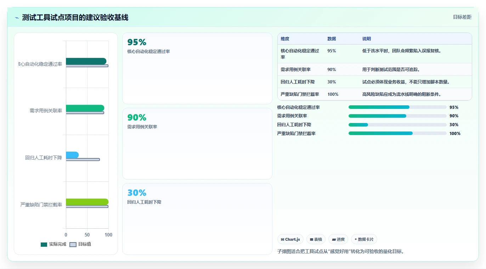The width and height of the screenshot is (486, 269).
Task: Click the dark green 核心自动化稳定通过率 chart bar
Action: 86,61
